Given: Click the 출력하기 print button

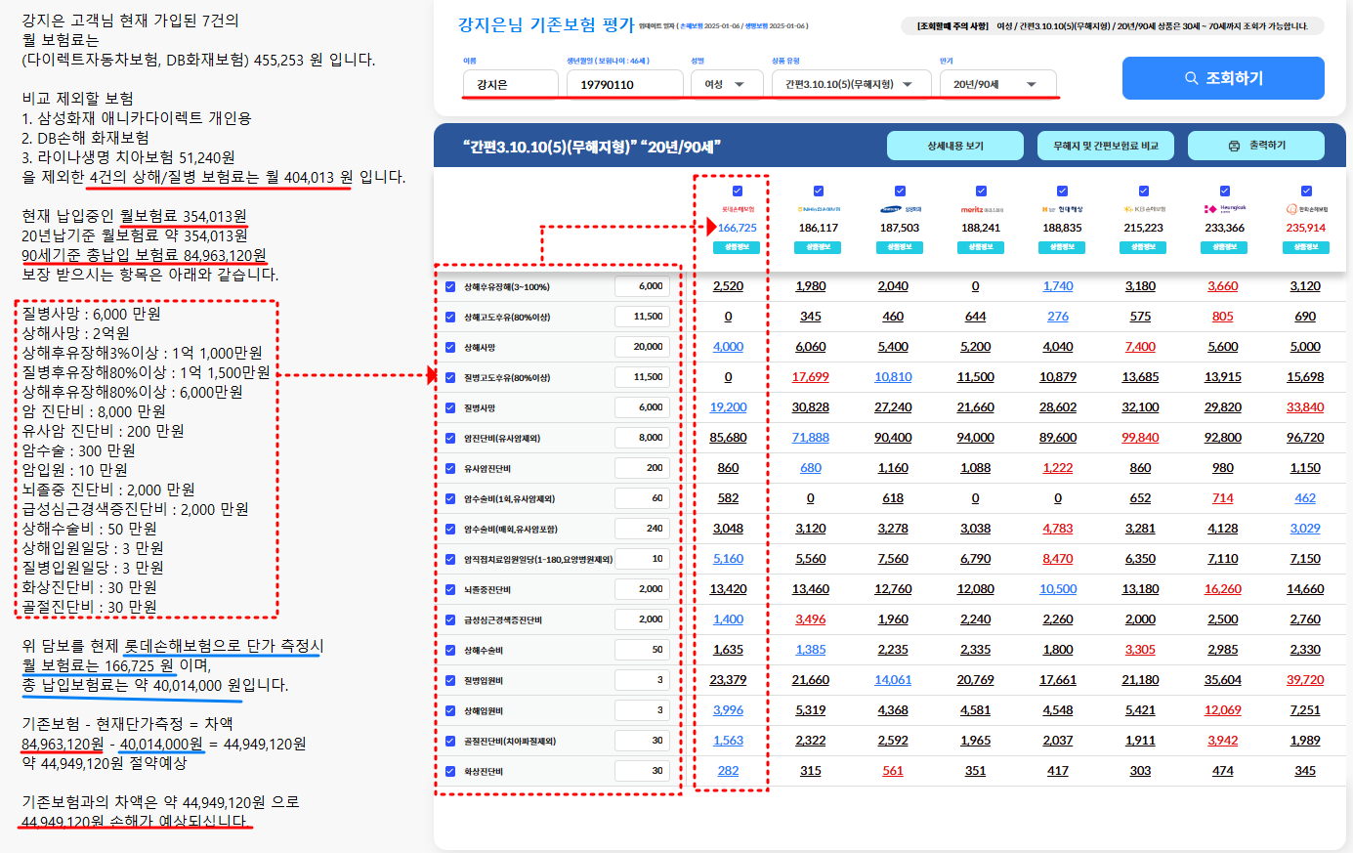Looking at the screenshot, I should click(x=1256, y=146).
